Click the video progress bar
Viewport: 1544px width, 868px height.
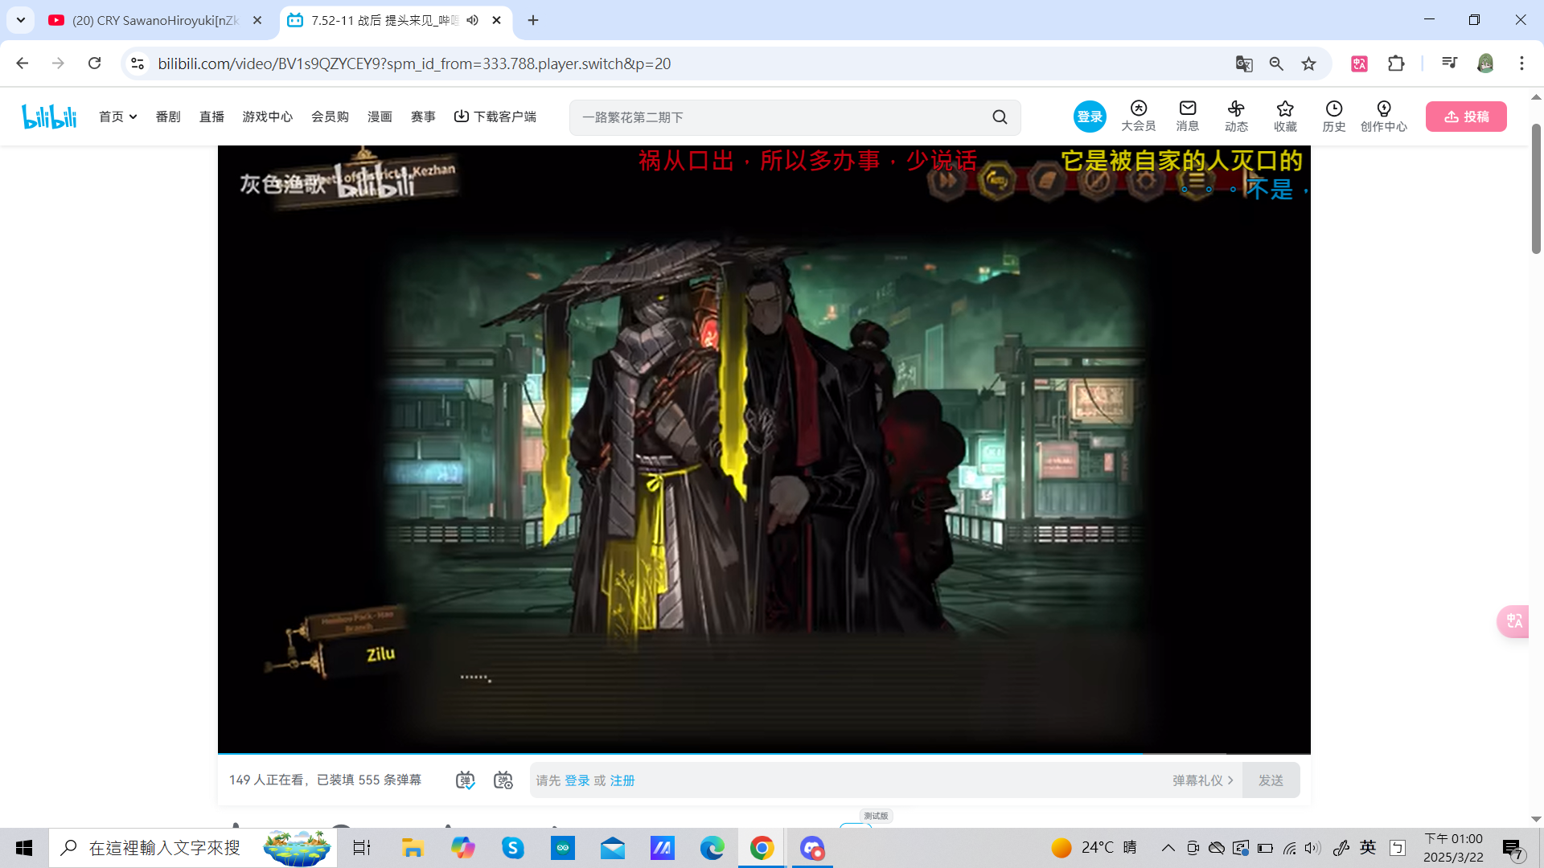point(764,754)
